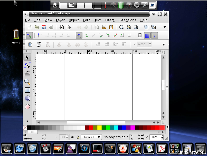Select the 3D Box tool
Viewport: 207px width, 156px height.
[27, 98]
